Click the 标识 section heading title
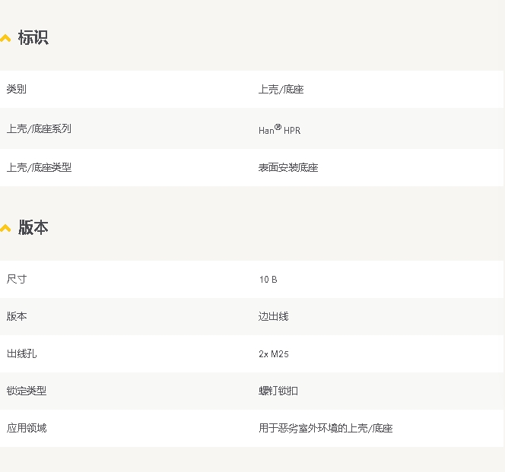The image size is (505, 472). 33,38
